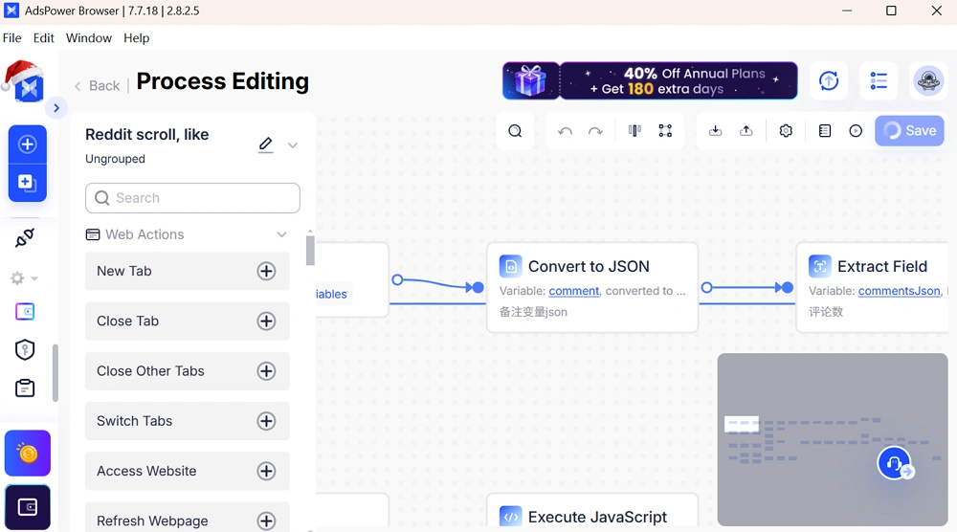The image size is (957, 532).
Task: Click the coin rewards icon in sidebar
Action: [28, 454]
